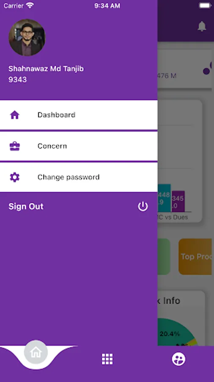The height and width of the screenshot is (382, 214).
Task: Tap the Sign Out power icon
Action: point(143,206)
